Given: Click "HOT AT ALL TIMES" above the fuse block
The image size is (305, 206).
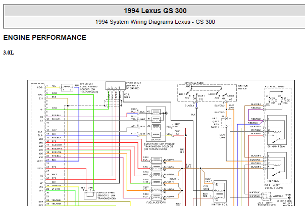Looking at the screenshot, I should (x=275, y=86).
